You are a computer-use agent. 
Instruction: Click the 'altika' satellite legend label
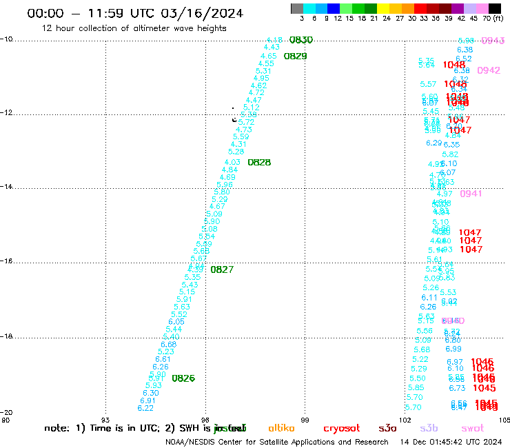pos(281,428)
